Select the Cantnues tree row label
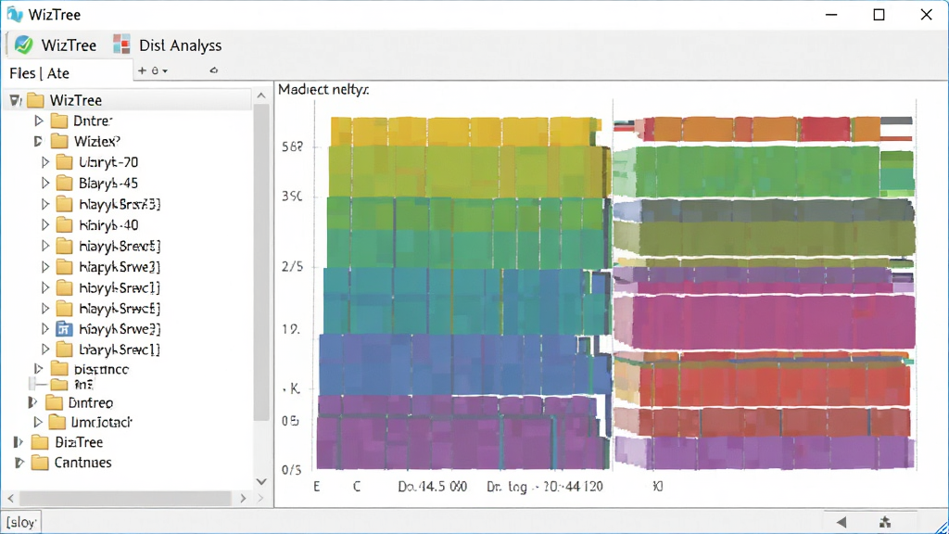Viewport: 949px width, 534px height. 82,463
